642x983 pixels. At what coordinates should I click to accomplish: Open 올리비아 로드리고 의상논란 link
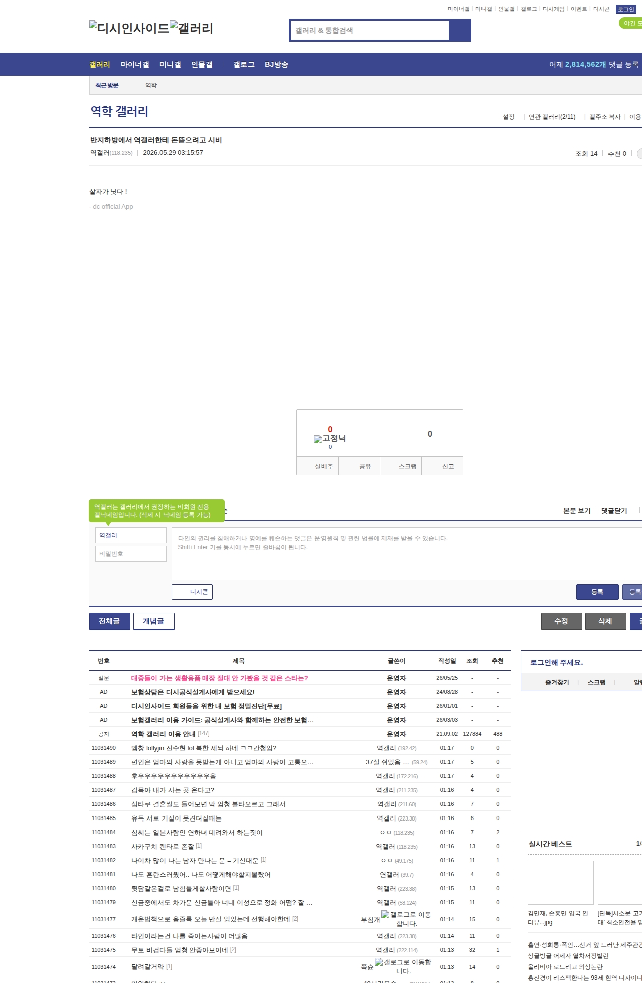[x=565, y=967]
